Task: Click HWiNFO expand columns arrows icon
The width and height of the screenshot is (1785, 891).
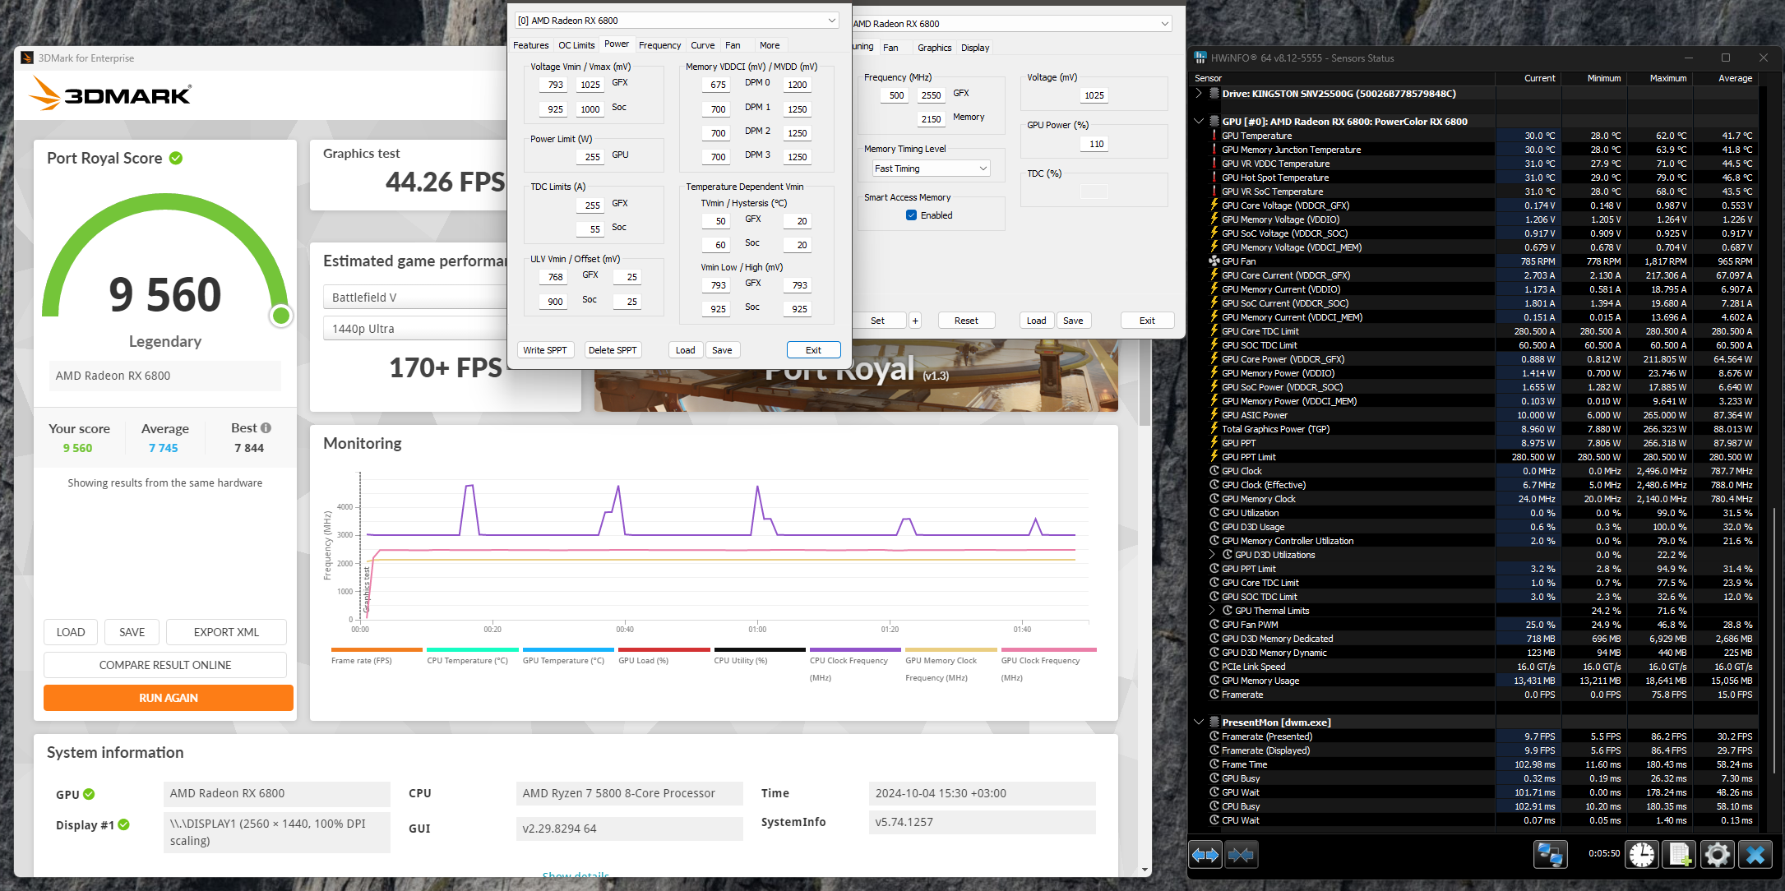Action: tap(1205, 855)
